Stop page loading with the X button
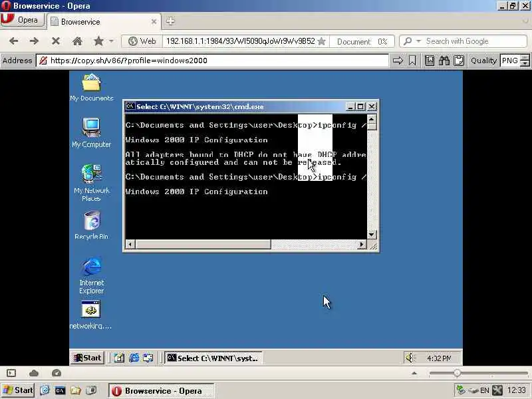 click(56, 41)
